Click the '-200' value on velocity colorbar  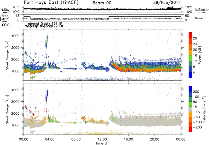197,127
